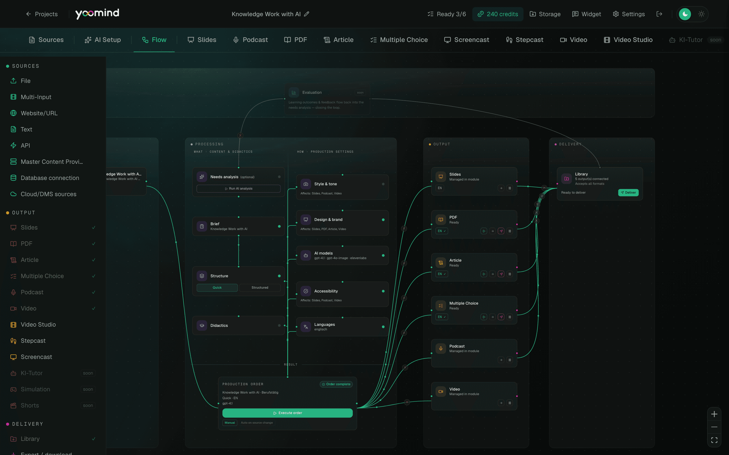Select Auto on source change mode
The width and height of the screenshot is (729, 455).
tap(257, 423)
